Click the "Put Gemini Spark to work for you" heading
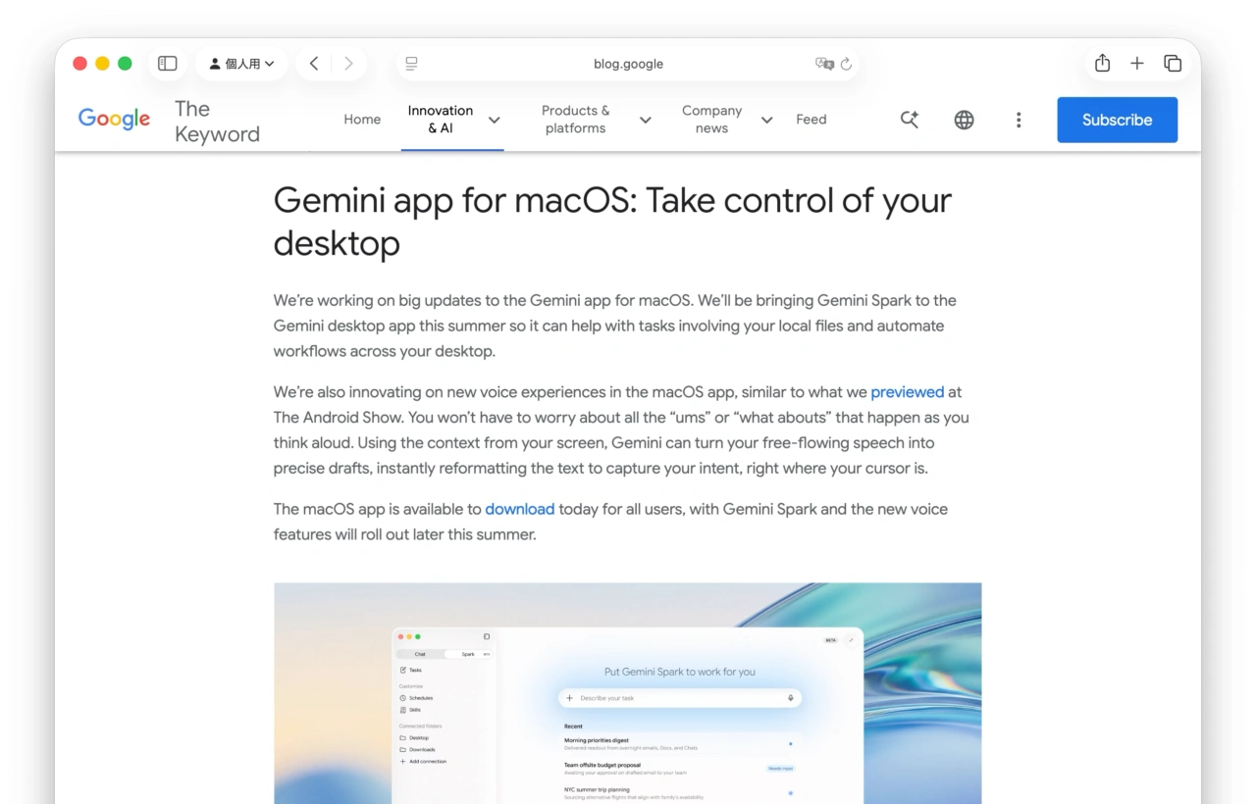1256x804 pixels. [680, 672]
